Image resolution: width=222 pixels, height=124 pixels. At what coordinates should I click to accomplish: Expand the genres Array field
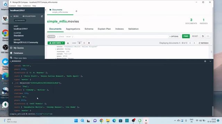click(55, 49)
